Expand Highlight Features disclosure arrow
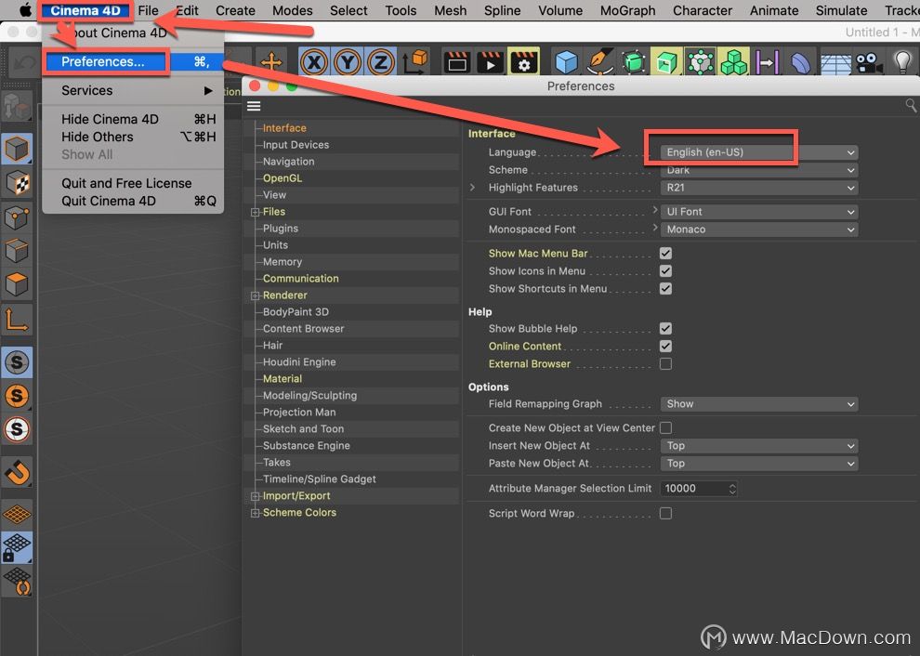The width and height of the screenshot is (920, 656). tap(472, 187)
